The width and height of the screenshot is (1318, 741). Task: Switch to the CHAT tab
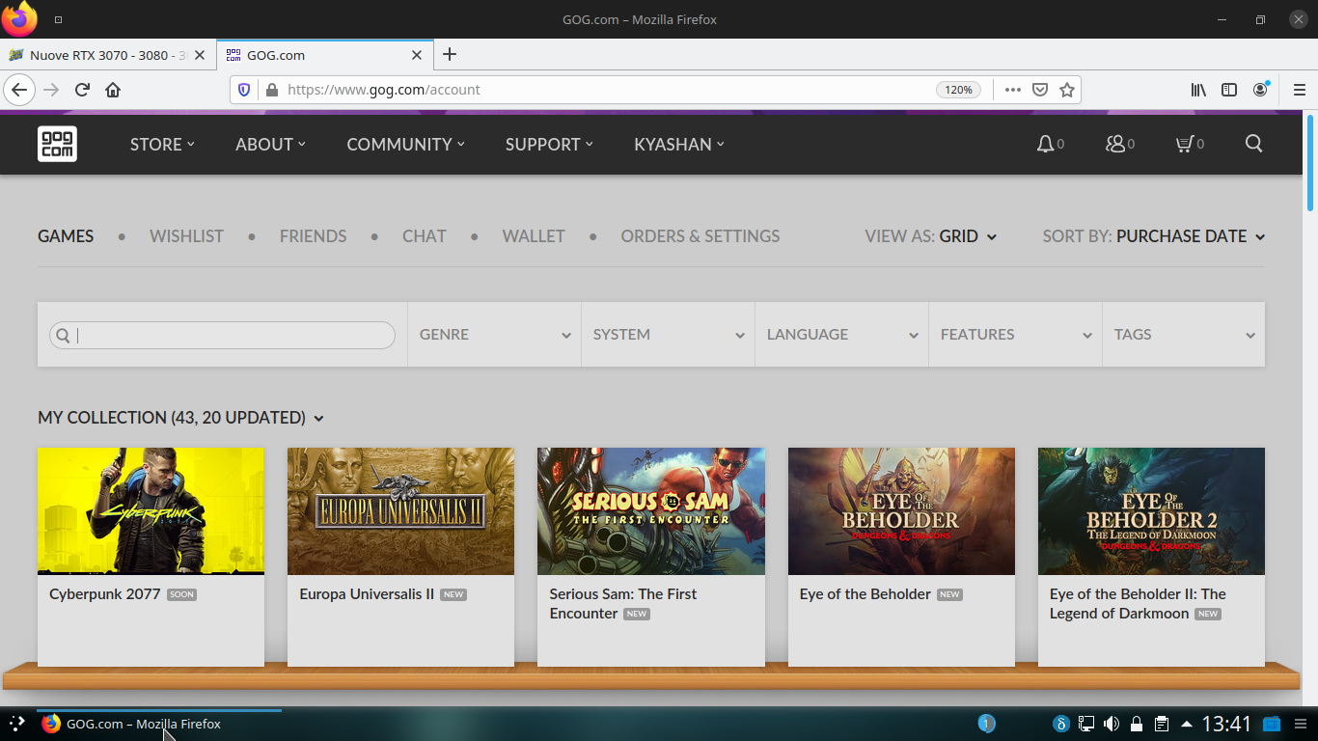tap(425, 236)
